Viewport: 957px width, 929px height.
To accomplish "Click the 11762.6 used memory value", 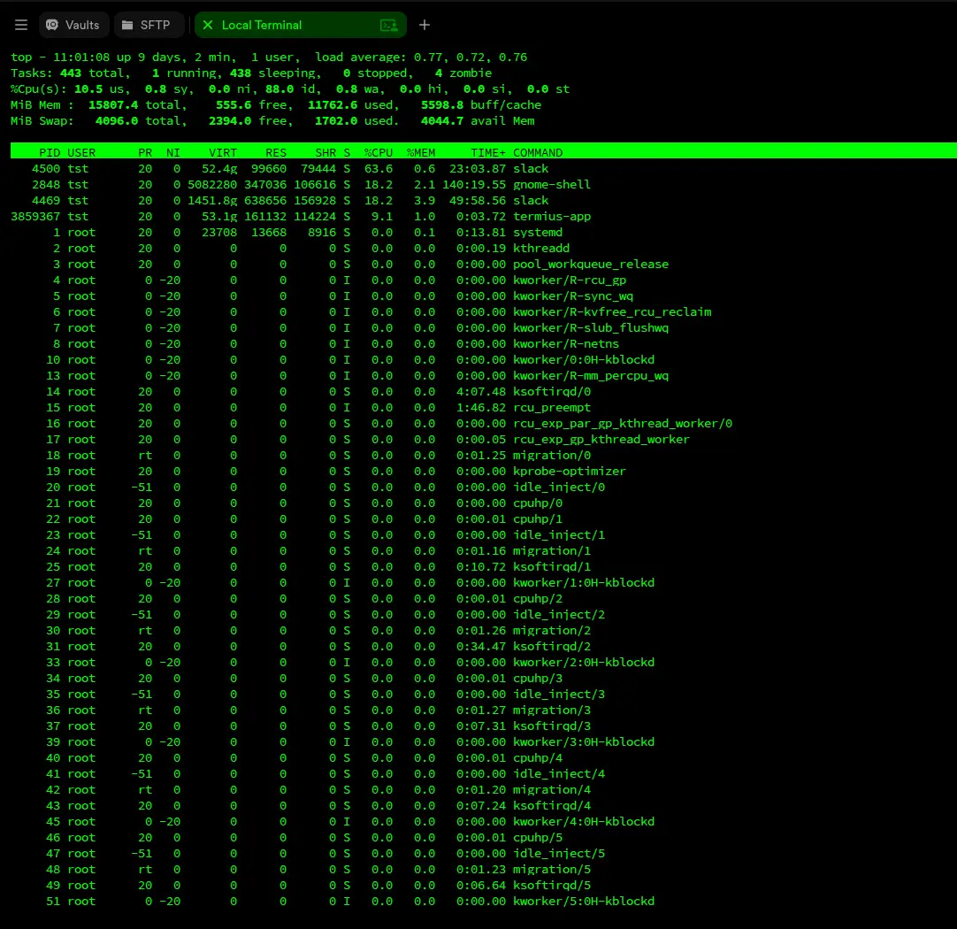I will tap(333, 105).
